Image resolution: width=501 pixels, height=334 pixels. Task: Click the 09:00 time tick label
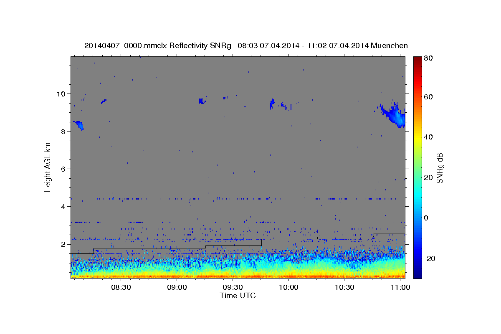[x=177, y=288]
